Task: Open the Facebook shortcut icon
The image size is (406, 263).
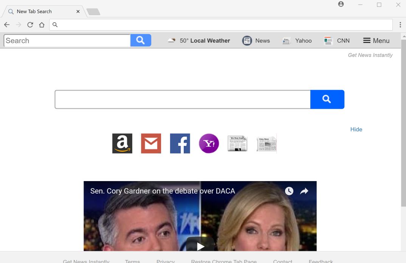Action: point(180,143)
